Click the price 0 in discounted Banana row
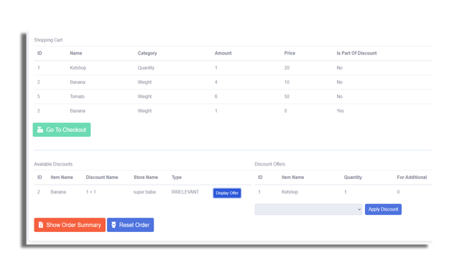This screenshot has height=275, width=459. [x=285, y=111]
